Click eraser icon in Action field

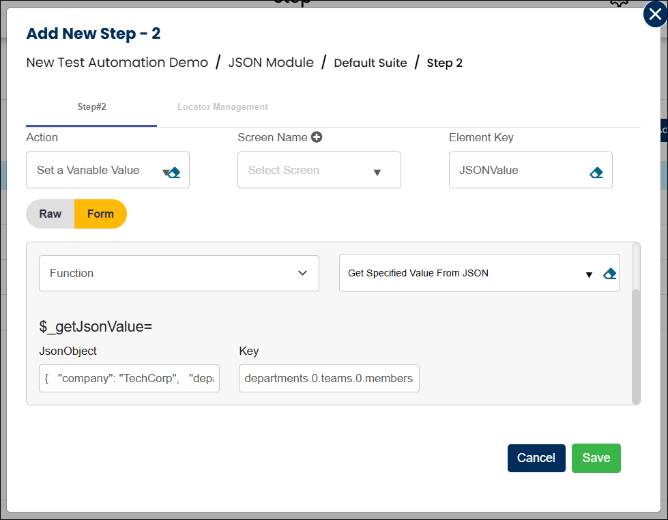pos(175,173)
